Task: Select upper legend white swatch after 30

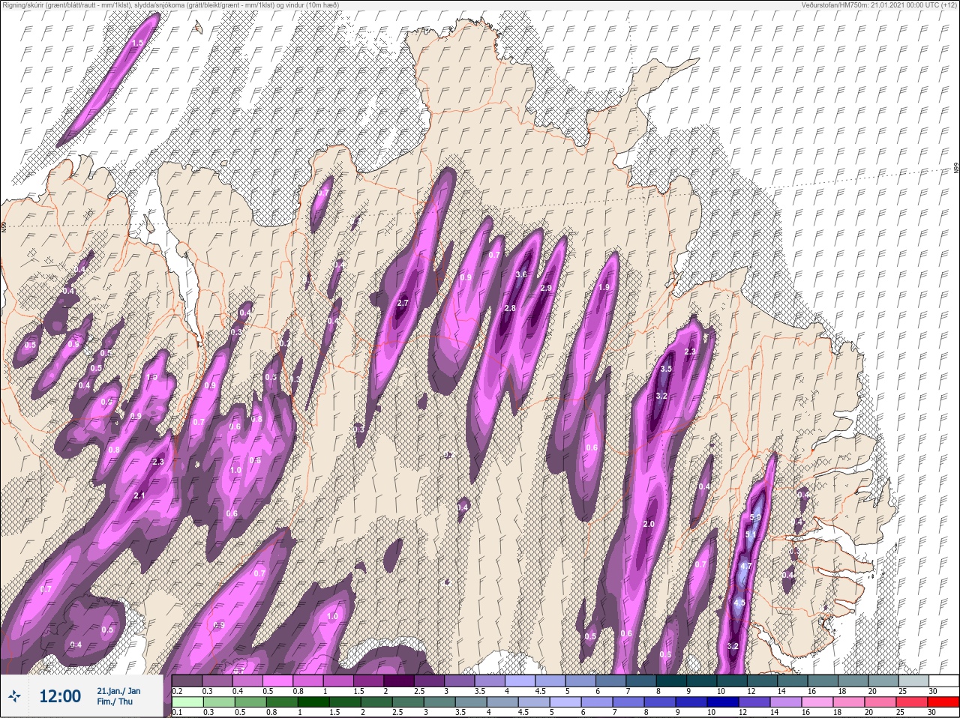Action: pos(943,681)
